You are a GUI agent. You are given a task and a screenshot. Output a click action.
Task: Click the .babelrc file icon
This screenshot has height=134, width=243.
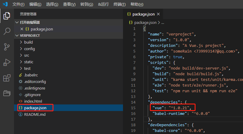click(x=21, y=75)
